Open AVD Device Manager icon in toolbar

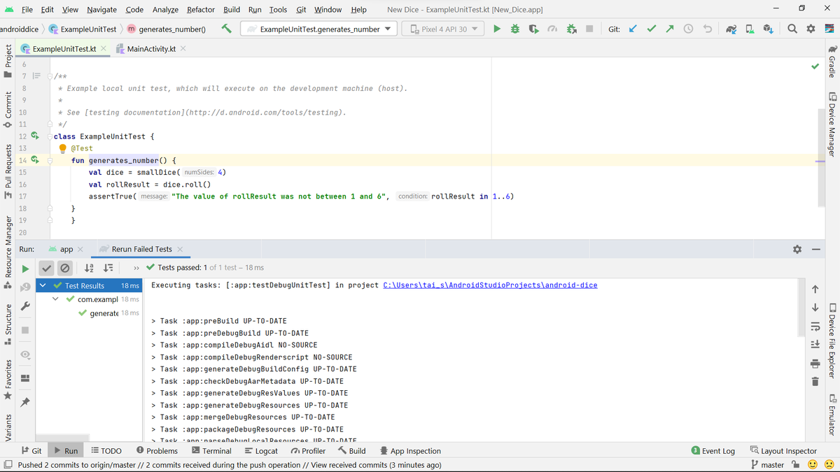pyautogui.click(x=750, y=29)
